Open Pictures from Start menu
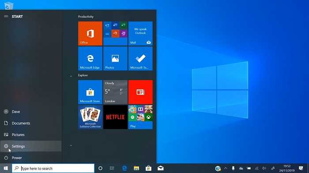Screen dimensions: 309x173 pos(31,135)
